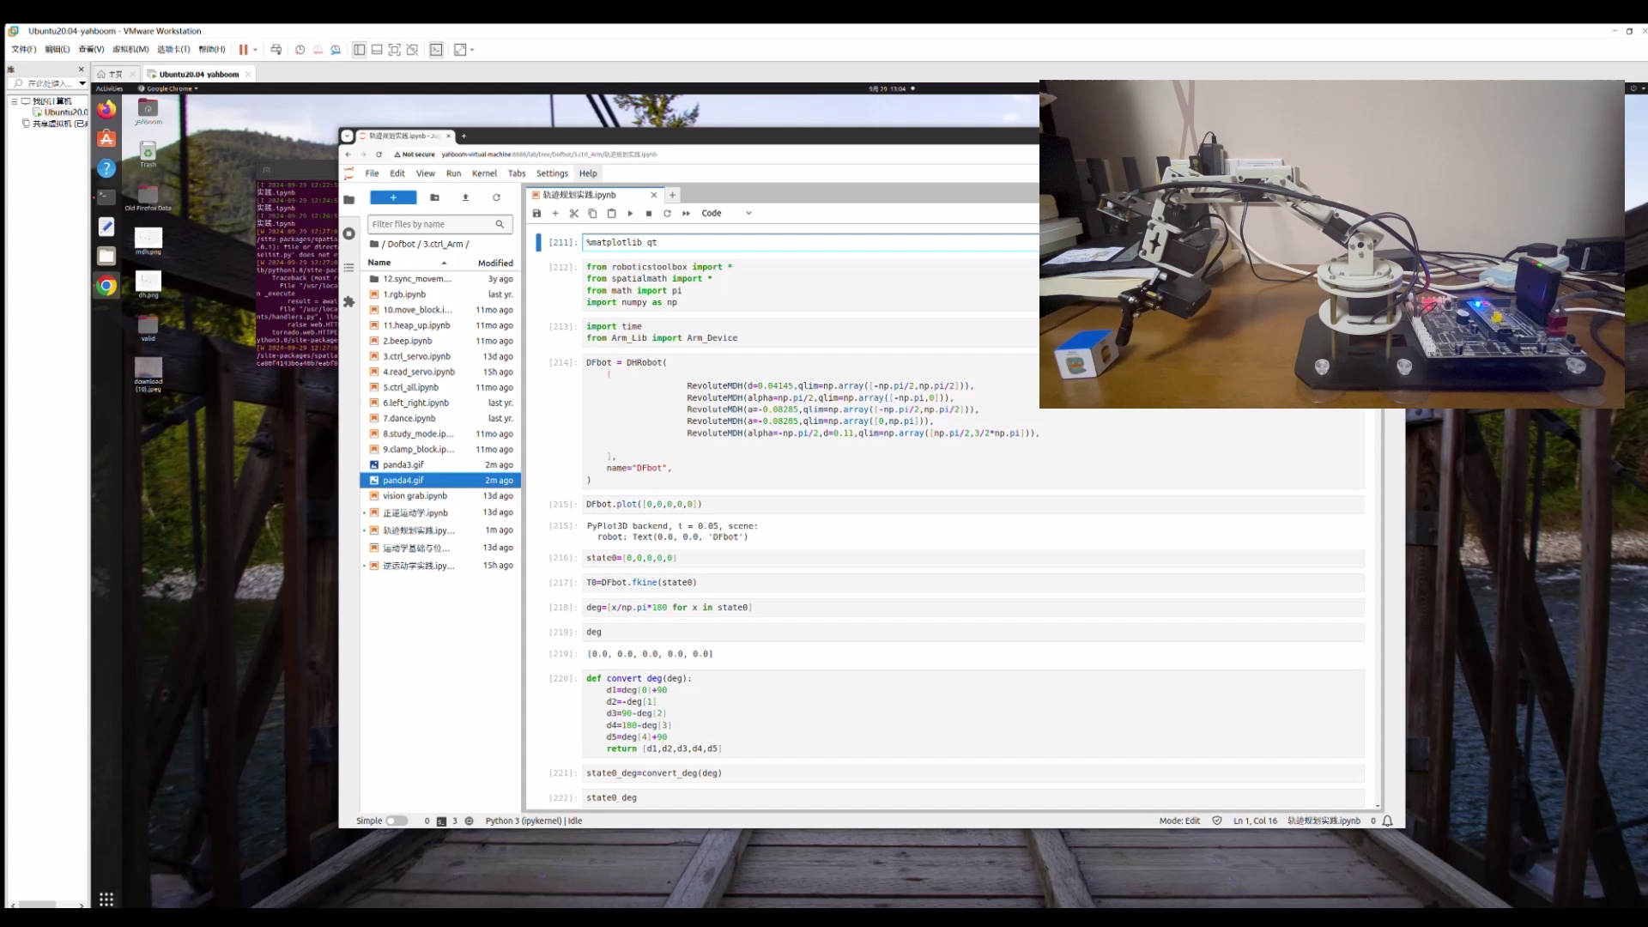
Task: Refresh the file browser list
Action: click(496, 197)
